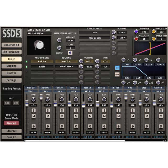The height and width of the screenshot is (168, 168).
Task: Delete an Aux channel with Del
Action: (x=16, y=103)
